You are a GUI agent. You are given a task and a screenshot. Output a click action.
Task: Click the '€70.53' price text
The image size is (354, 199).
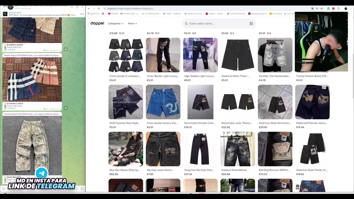263,174
